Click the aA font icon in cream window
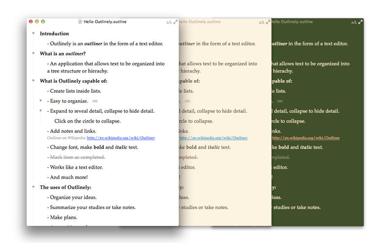The width and height of the screenshot is (390, 243). pyautogui.click(x=261, y=22)
